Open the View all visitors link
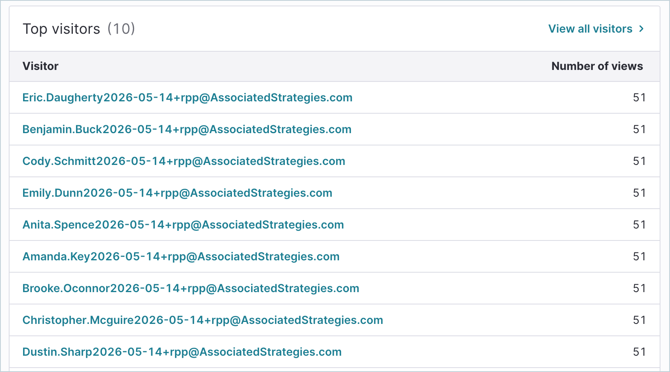Viewport: 670px width, 372px height. tap(596, 29)
